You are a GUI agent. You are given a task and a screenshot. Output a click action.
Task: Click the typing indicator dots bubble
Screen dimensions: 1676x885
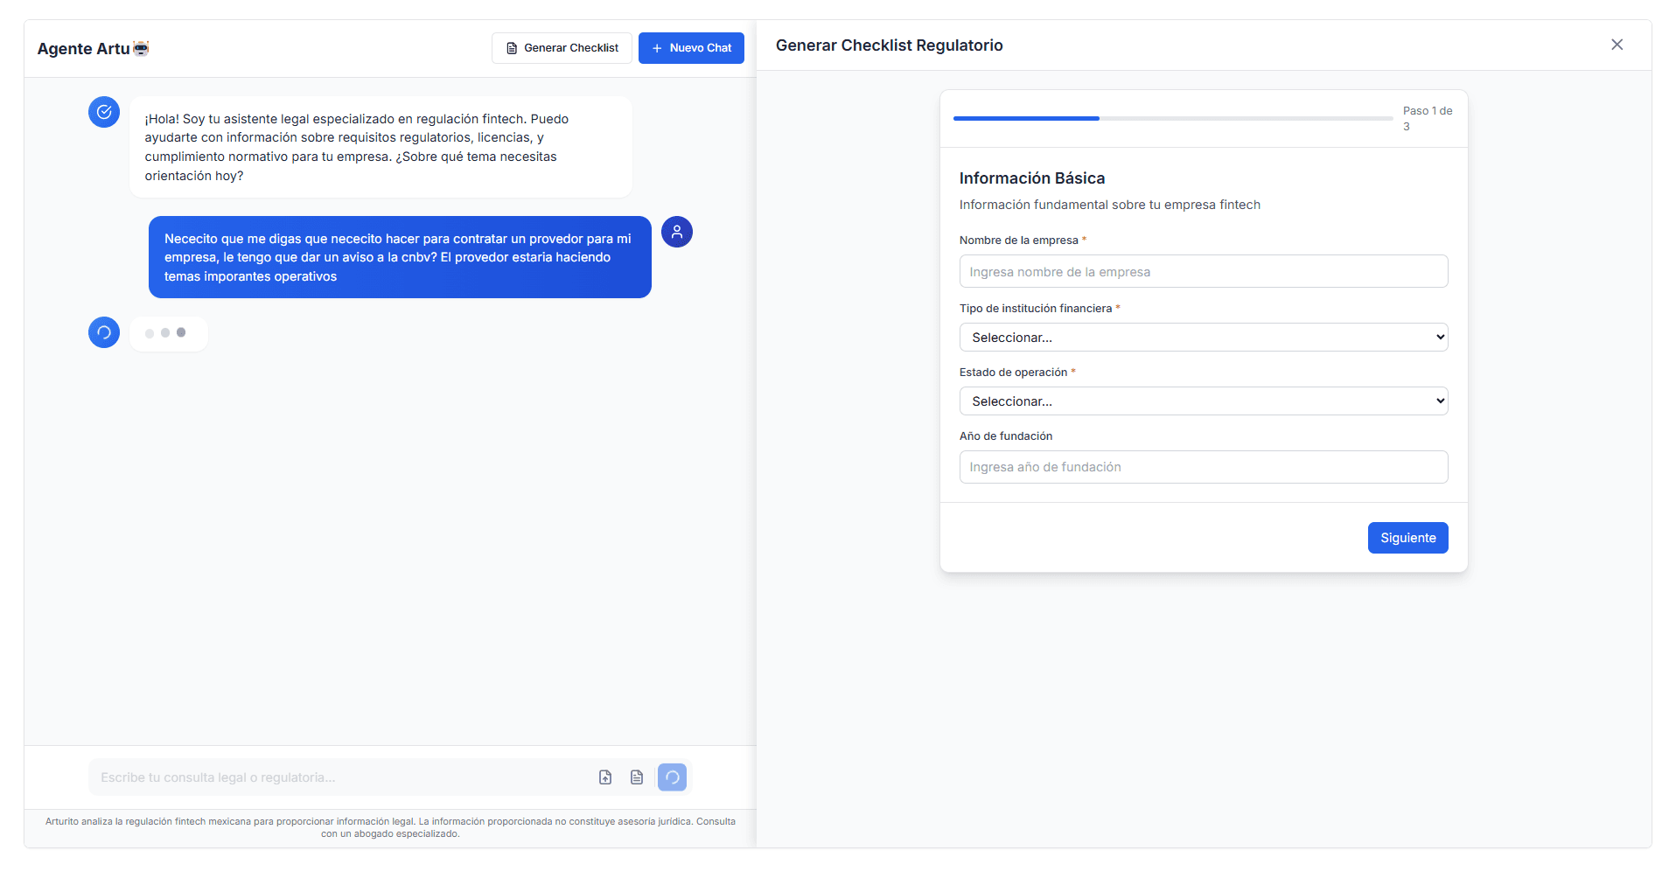[x=169, y=333]
